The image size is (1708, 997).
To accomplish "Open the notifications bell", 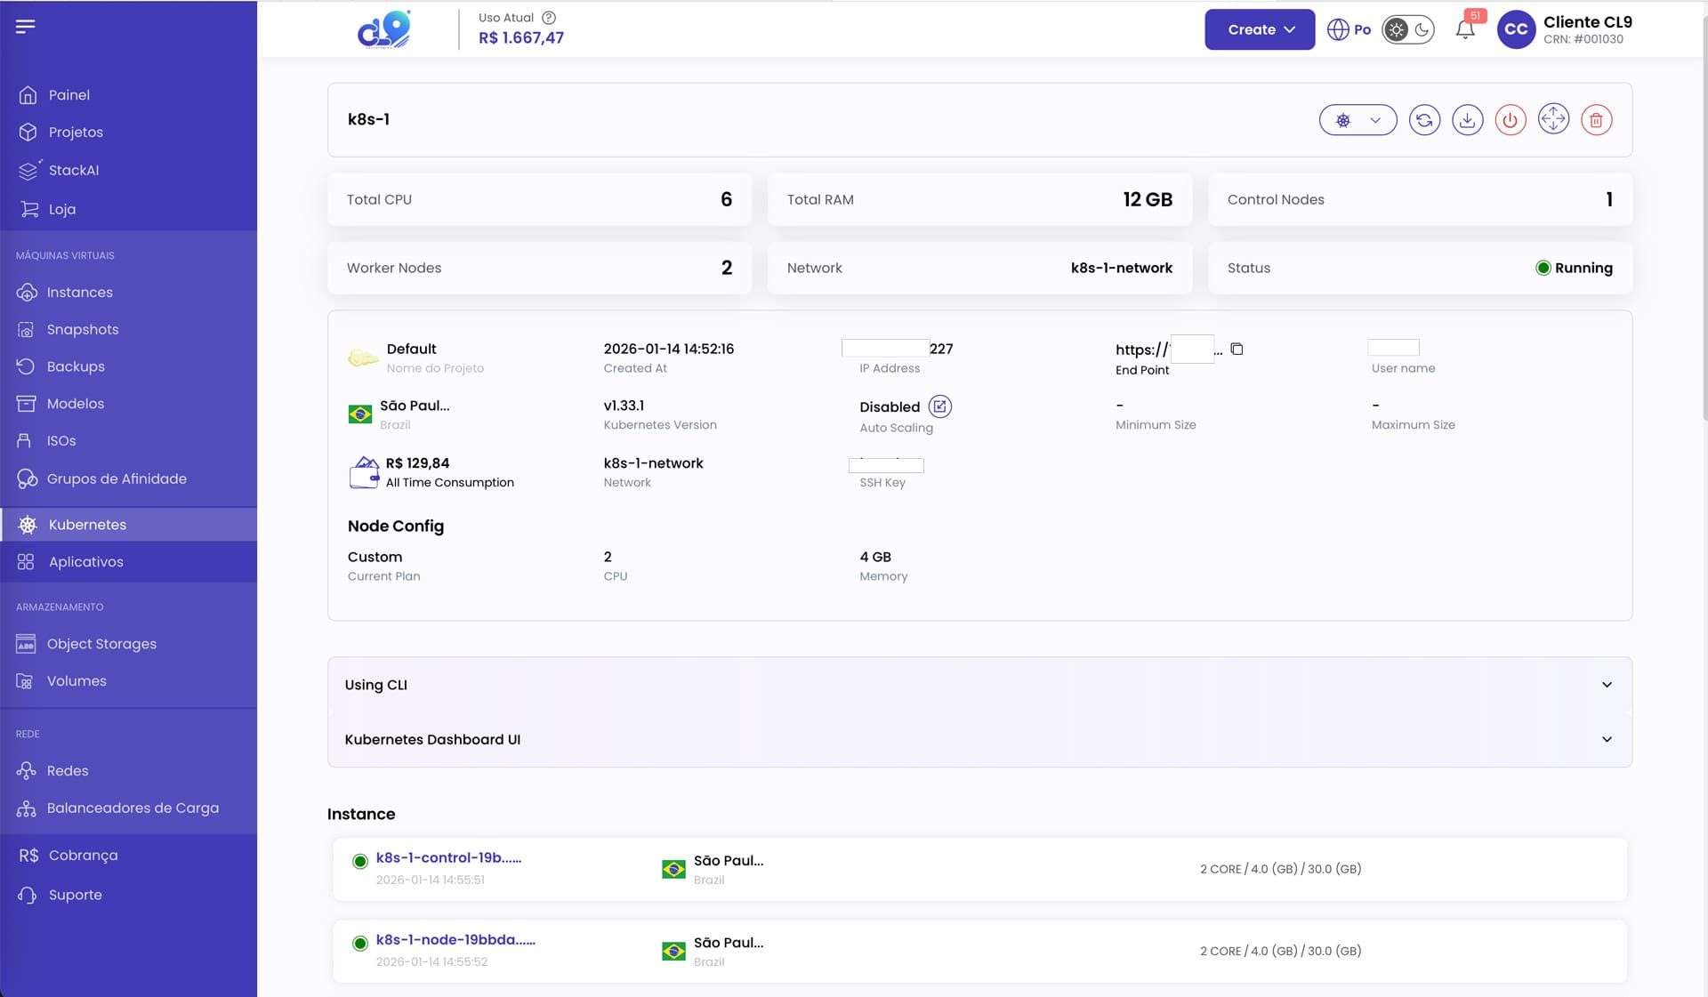I will [x=1465, y=29].
